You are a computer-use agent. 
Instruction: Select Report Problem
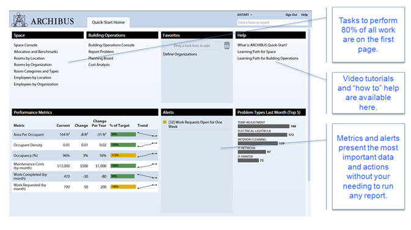pyautogui.click(x=101, y=52)
